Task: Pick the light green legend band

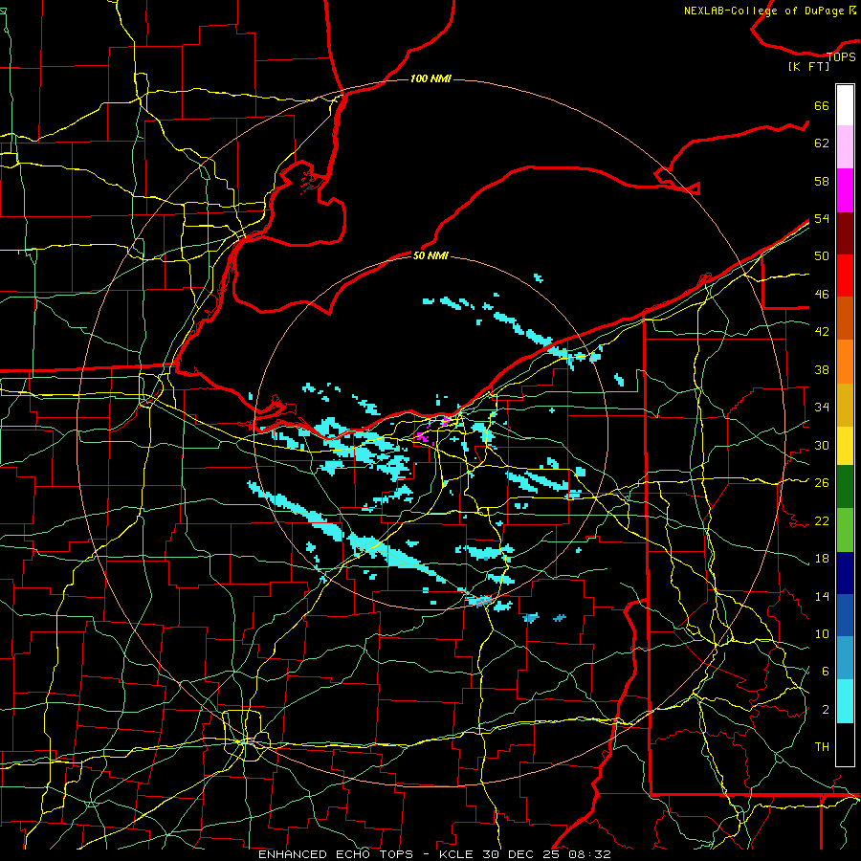Action: coord(845,530)
